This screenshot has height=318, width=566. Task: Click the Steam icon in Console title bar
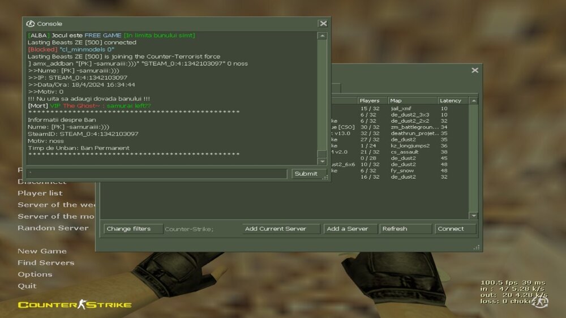(x=31, y=24)
